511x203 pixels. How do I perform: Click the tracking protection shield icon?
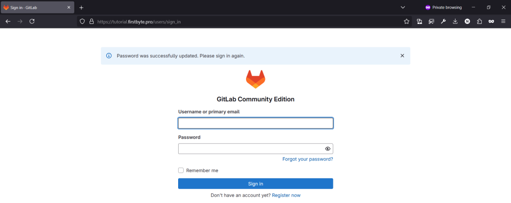(82, 21)
